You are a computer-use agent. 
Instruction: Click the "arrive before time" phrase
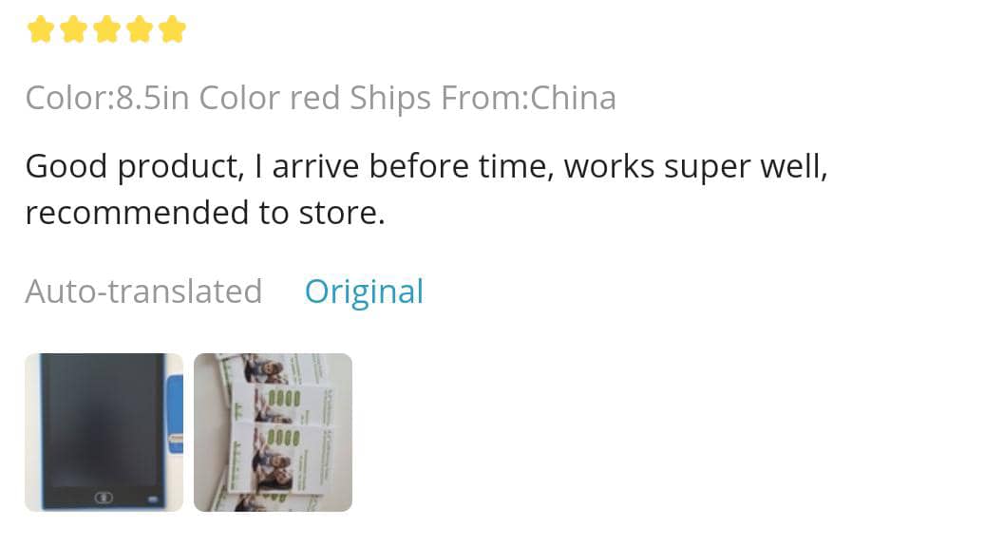pos(410,167)
